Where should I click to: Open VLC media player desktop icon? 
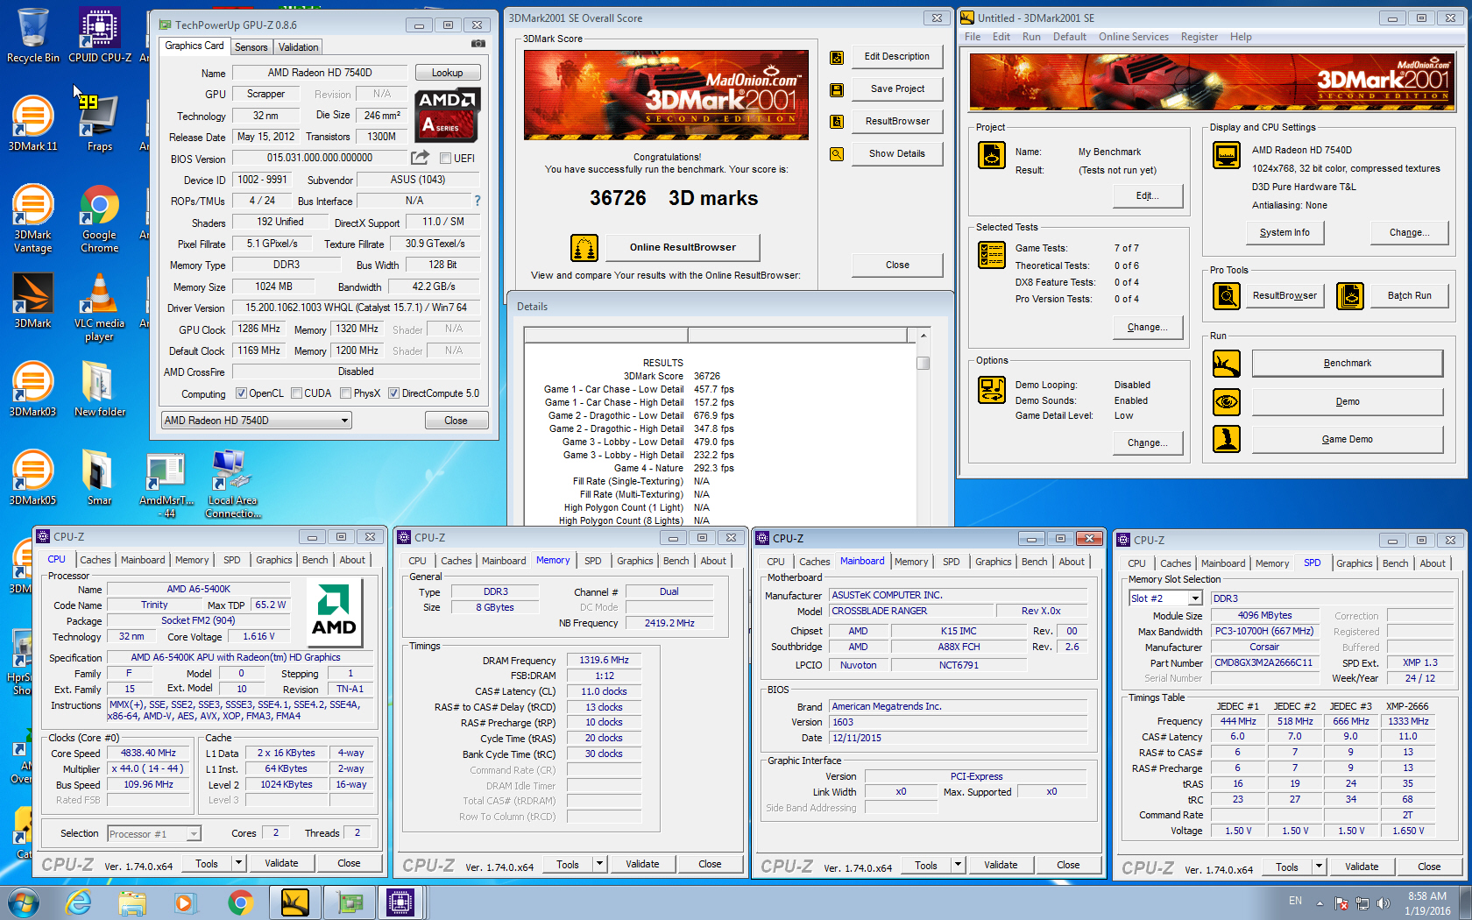click(100, 307)
